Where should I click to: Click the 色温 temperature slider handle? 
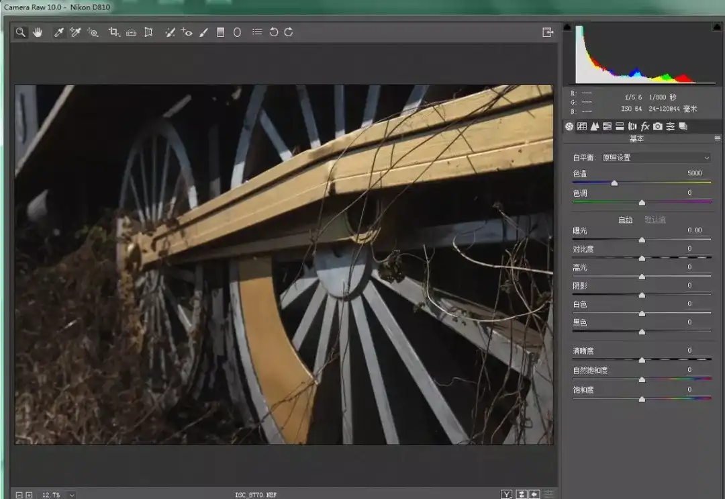click(614, 183)
